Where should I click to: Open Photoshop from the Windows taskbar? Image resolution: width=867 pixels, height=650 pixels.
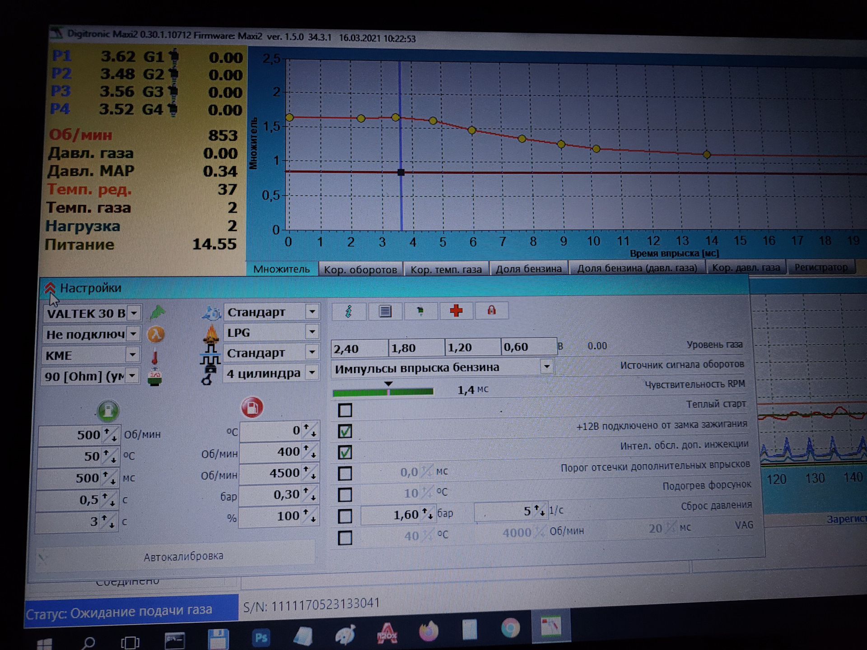[x=261, y=637]
